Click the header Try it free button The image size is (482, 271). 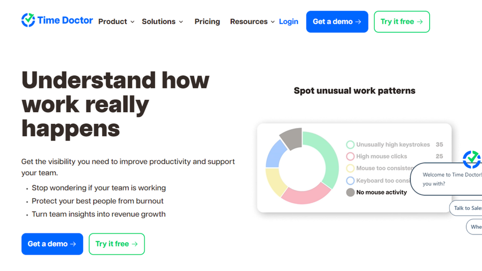pos(401,22)
